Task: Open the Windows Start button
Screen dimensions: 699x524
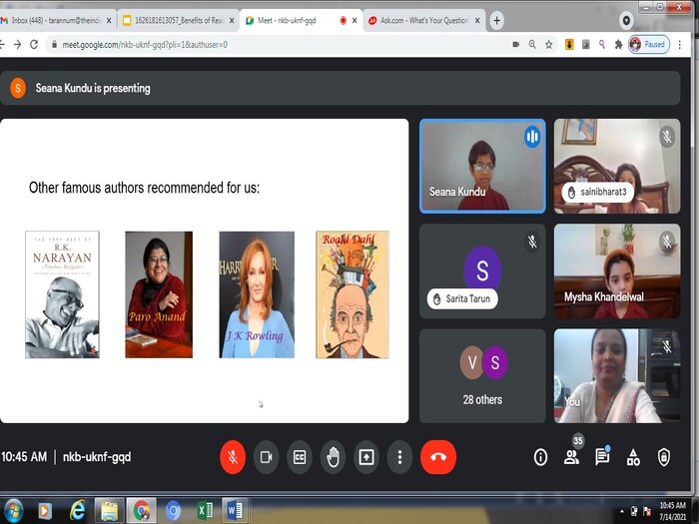Action: pyautogui.click(x=12, y=511)
